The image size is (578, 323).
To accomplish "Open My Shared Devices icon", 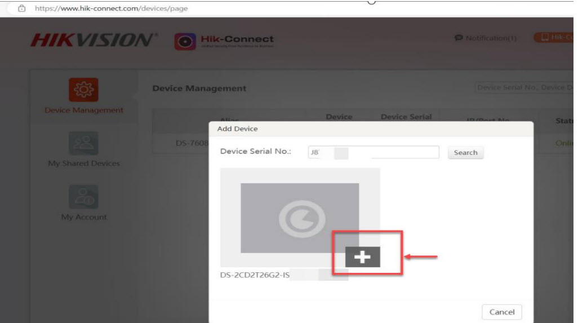I will pyautogui.click(x=83, y=144).
